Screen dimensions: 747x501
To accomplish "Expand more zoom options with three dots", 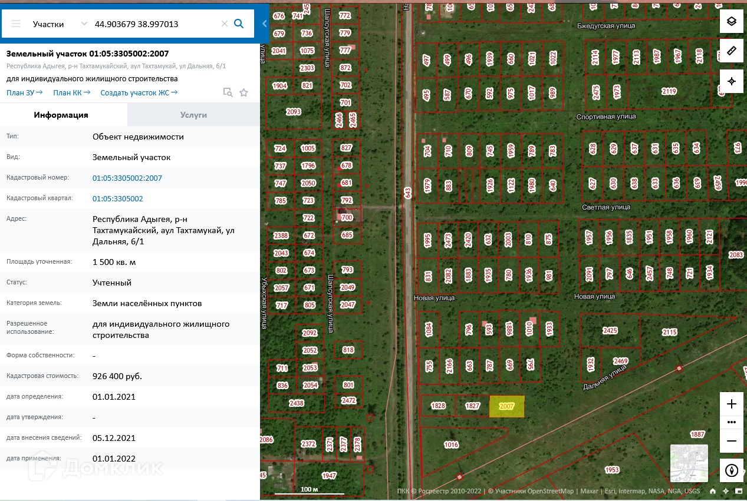I will tap(731, 422).
